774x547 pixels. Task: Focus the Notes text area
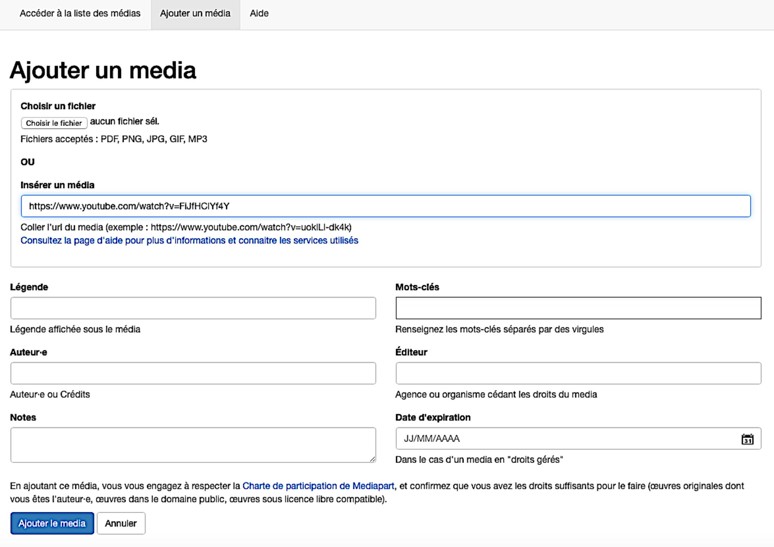tap(193, 445)
